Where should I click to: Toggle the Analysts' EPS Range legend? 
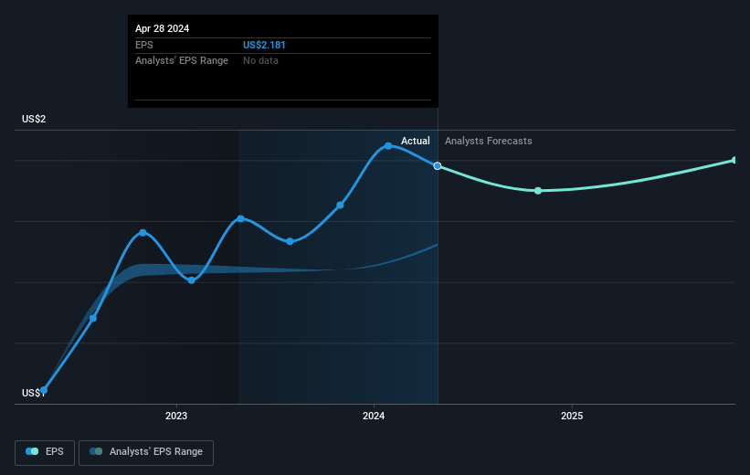[146, 452]
